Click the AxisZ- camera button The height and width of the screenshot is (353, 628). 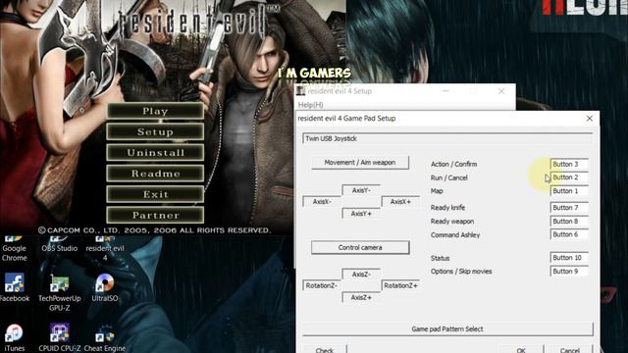tap(361, 275)
